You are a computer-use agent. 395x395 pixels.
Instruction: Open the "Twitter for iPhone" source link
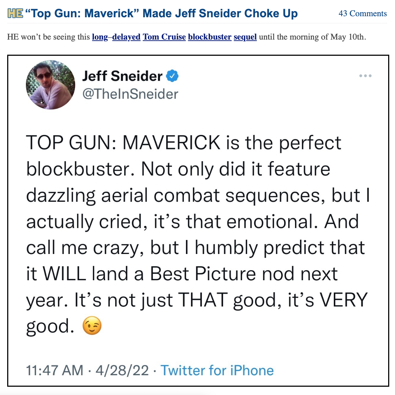click(217, 370)
